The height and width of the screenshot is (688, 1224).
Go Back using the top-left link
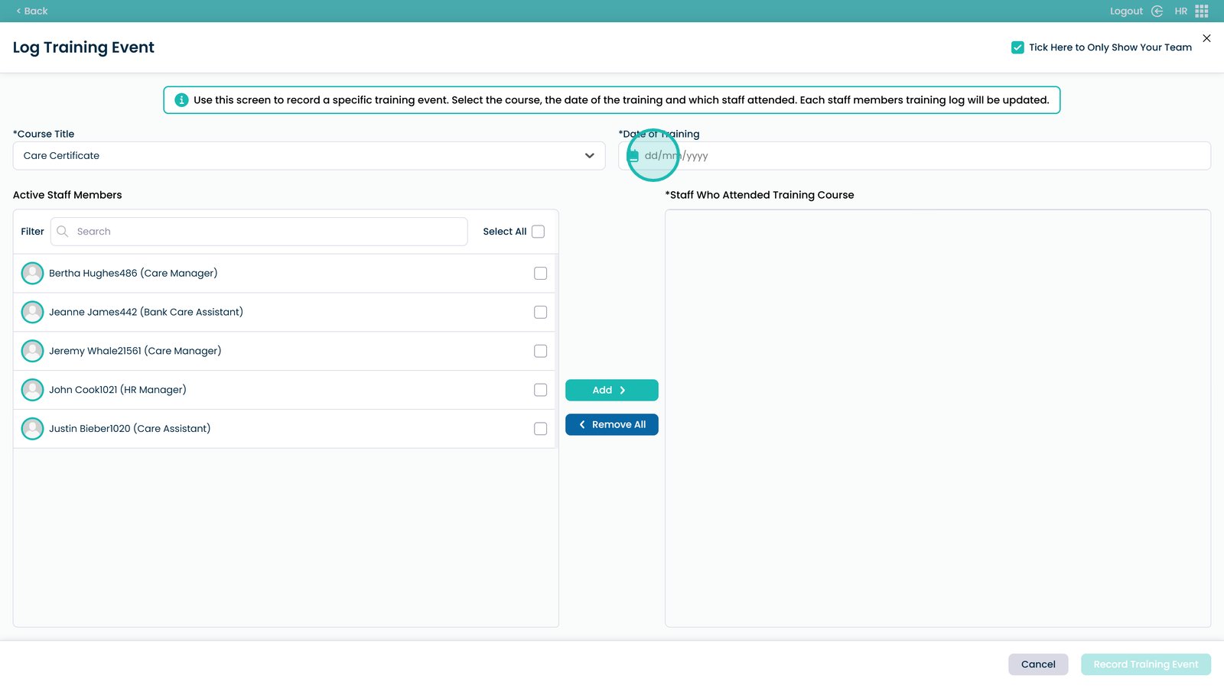pos(32,11)
